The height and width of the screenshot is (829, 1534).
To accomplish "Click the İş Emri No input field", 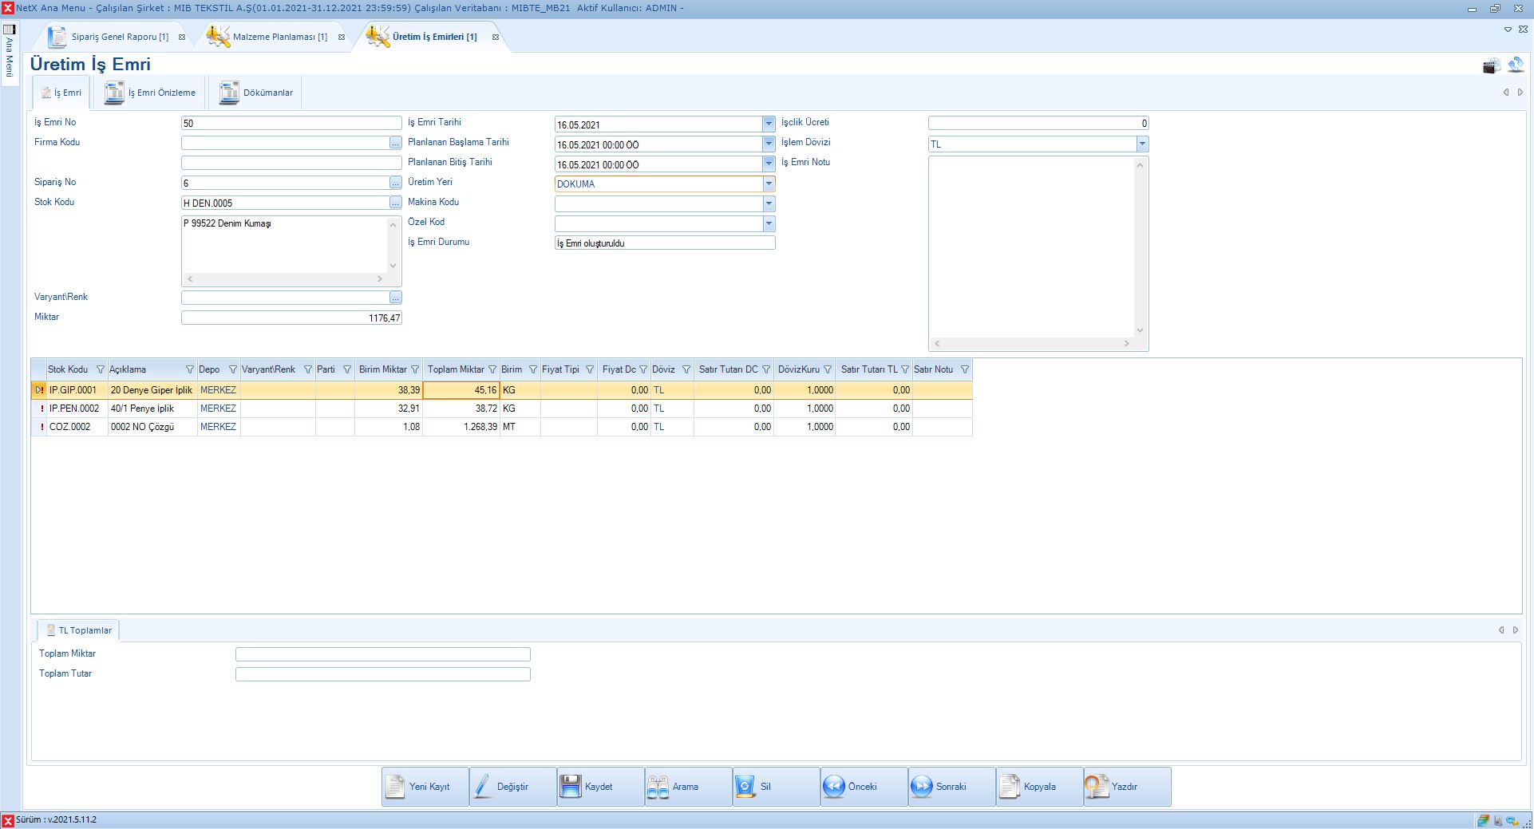I will point(291,124).
